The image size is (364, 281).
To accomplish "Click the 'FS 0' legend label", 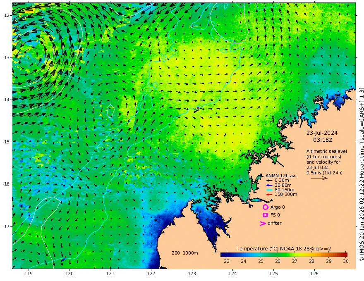I will tap(275, 215).
